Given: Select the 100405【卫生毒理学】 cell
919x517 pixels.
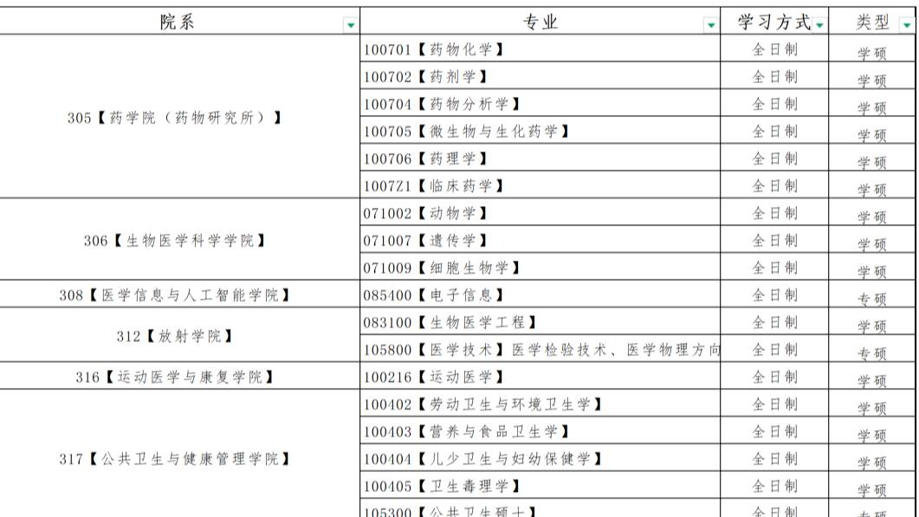Looking at the screenshot, I should [540, 485].
